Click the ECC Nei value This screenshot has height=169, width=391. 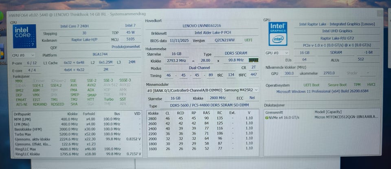[x=252, y=98]
